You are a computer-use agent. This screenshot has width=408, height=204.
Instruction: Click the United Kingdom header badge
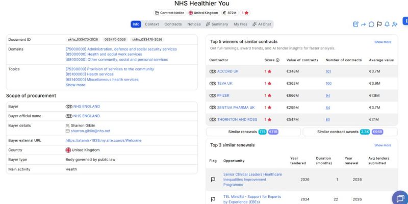click(x=203, y=13)
